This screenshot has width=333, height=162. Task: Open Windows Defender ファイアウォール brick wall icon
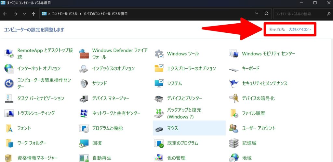click(x=84, y=54)
